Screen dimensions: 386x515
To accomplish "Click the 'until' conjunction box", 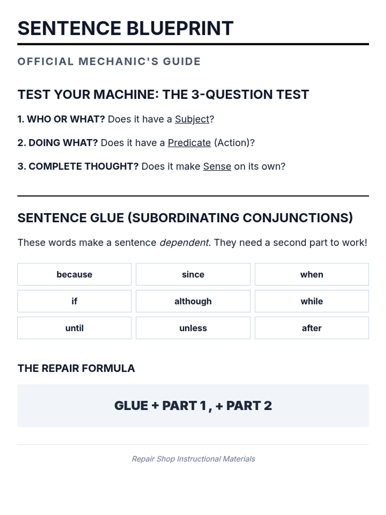I will point(74,328).
